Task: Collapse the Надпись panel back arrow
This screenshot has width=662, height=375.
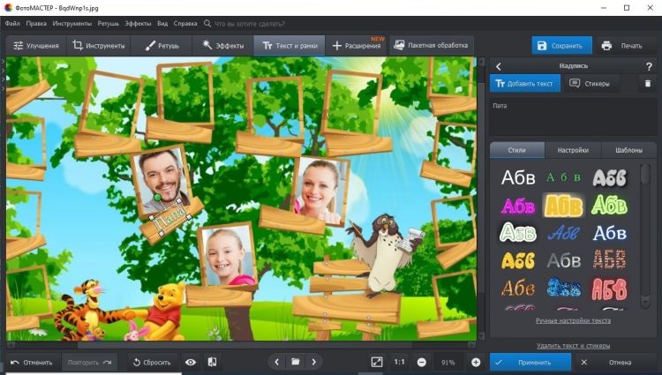Action: coord(499,66)
